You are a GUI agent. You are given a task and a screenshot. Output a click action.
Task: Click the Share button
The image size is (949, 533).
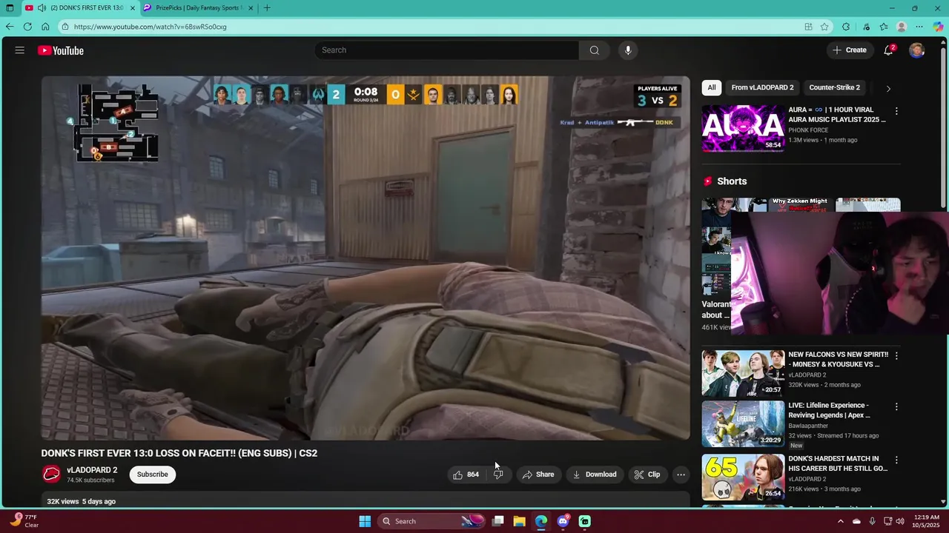(538, 475)
